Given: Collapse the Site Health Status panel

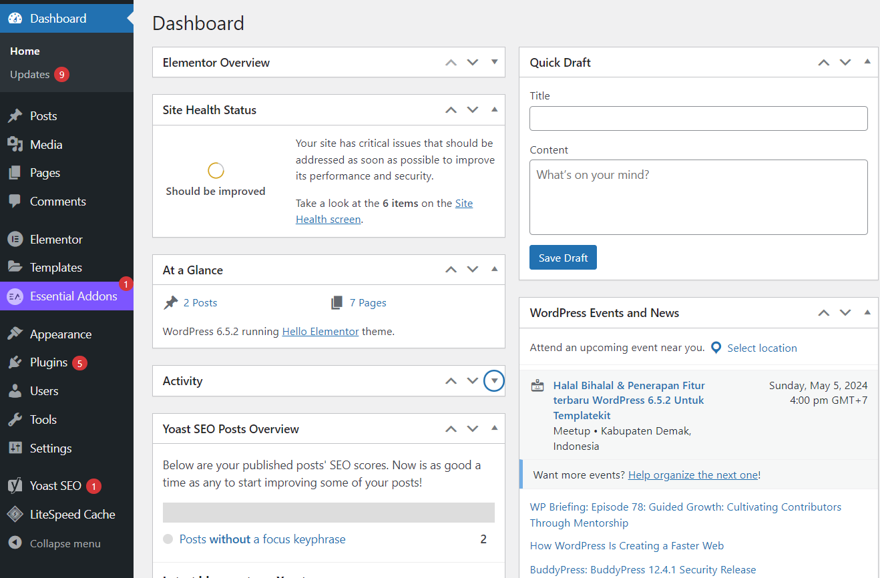Looking at the screenshot, I should pos(495,109).
